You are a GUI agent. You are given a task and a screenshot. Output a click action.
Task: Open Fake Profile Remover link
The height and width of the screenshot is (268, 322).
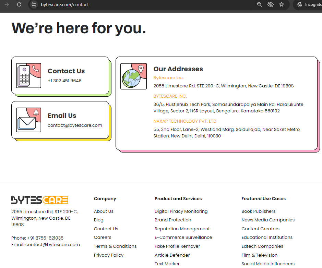click(x=177, y=246)
